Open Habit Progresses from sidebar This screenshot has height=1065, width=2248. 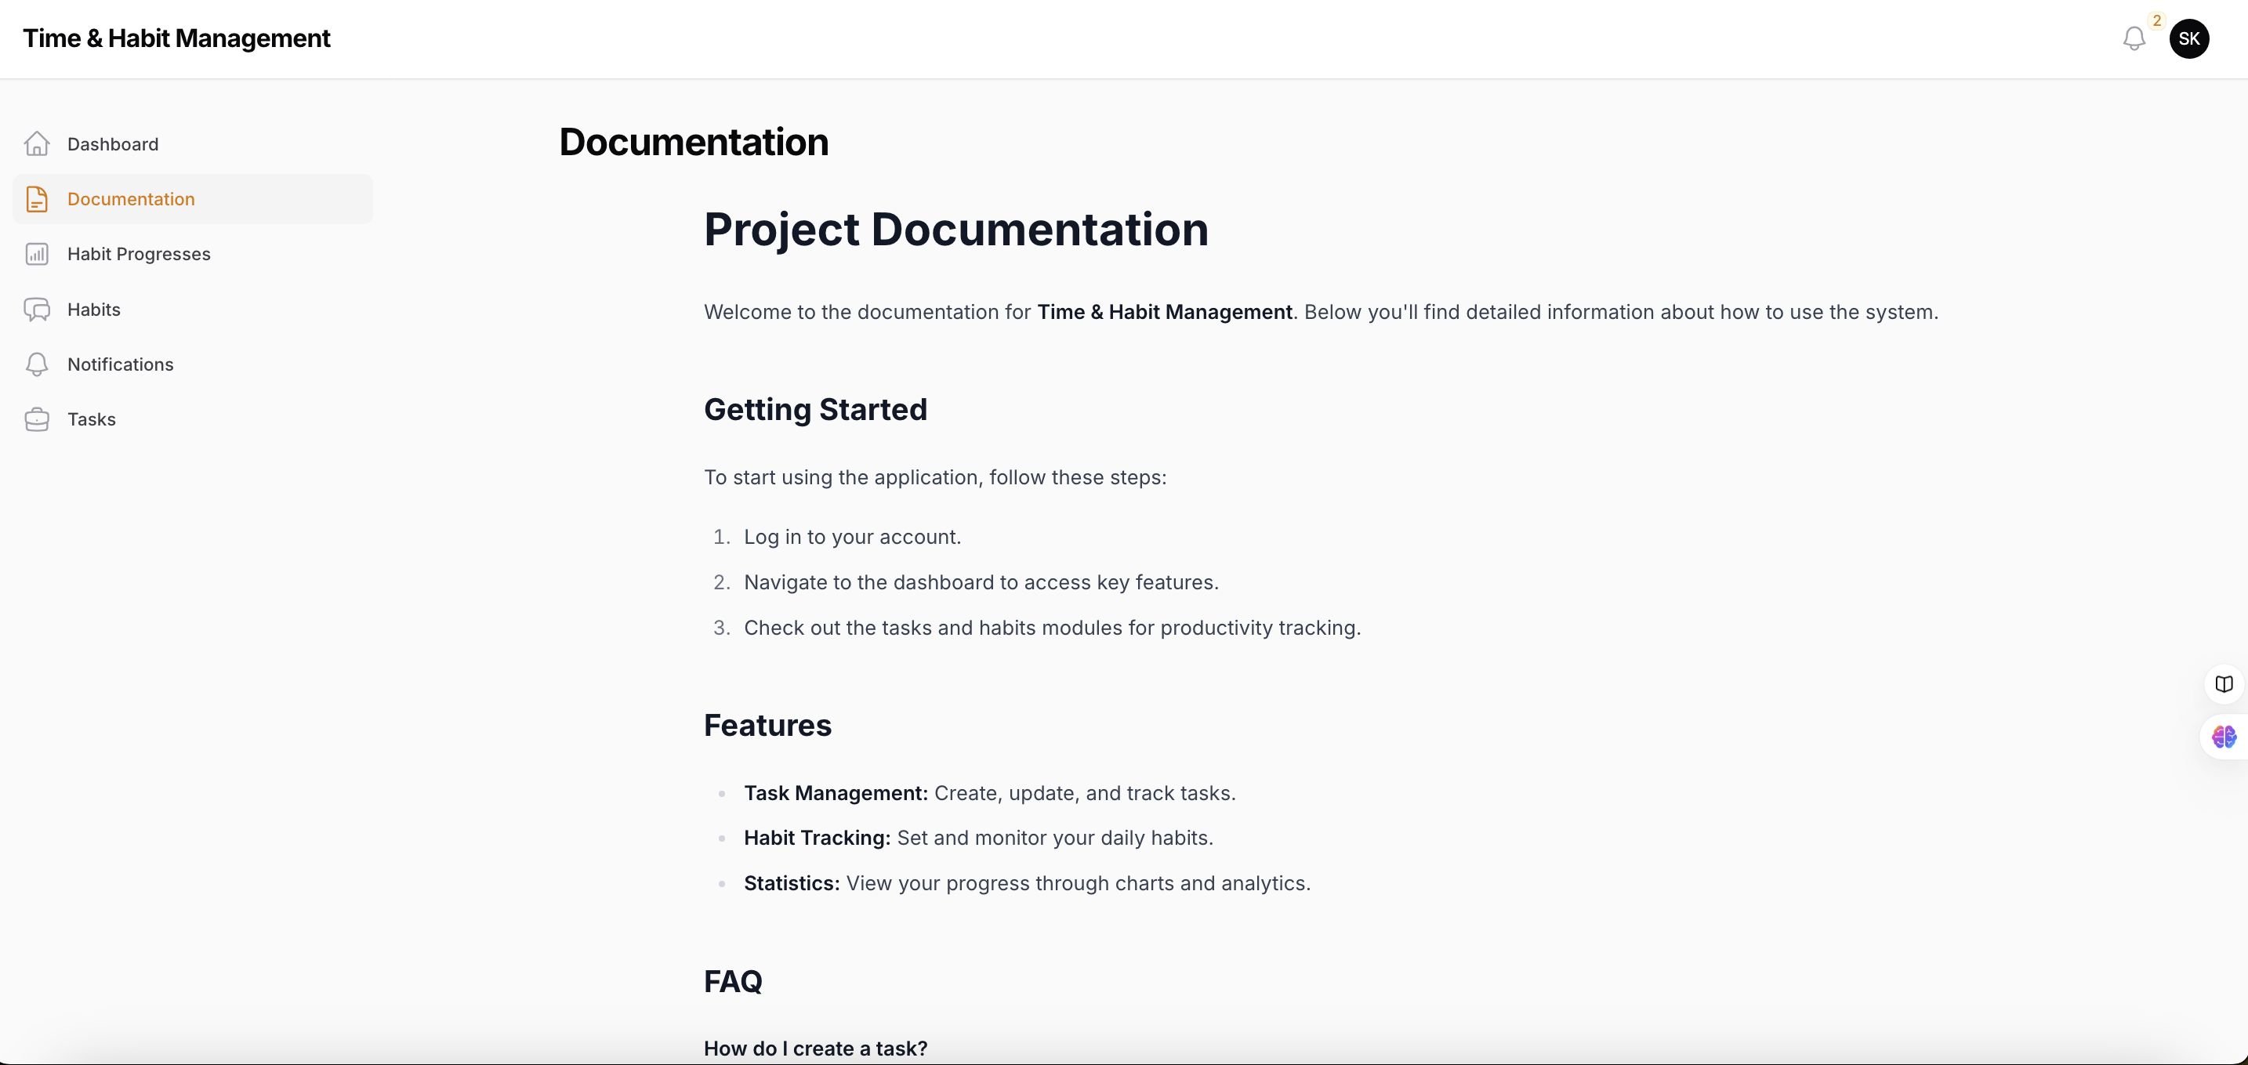tap(139, 254)
